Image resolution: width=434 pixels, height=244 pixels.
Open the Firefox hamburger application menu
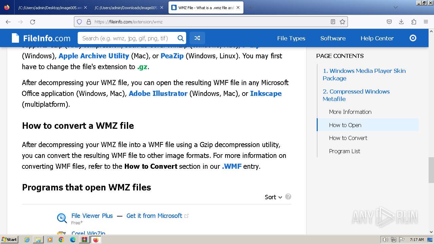pyautogui.click(x=426, y=22)
